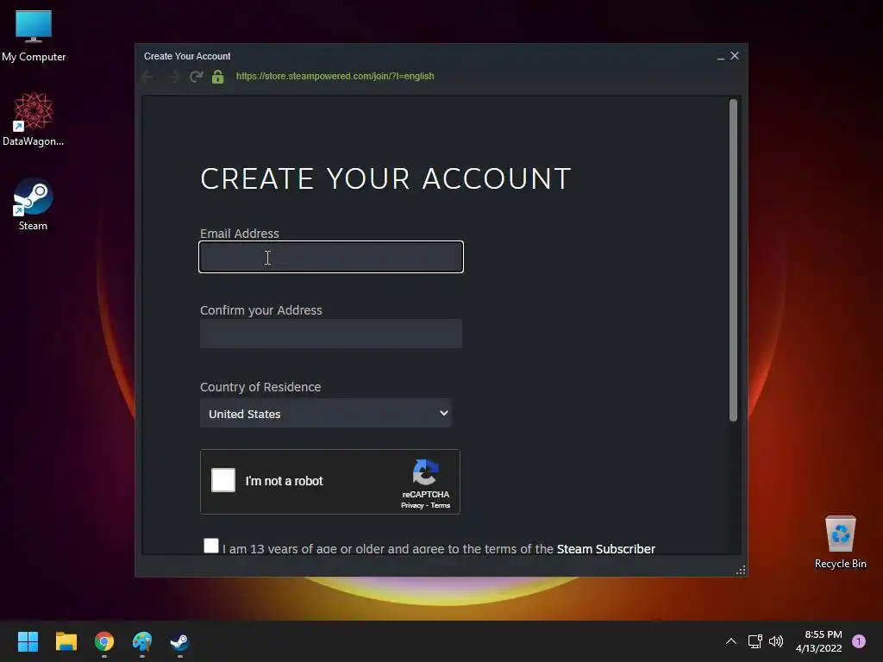Select the Steam desktop shortcut
Viewport: 883px width, 662px height.
click(34, 203)
